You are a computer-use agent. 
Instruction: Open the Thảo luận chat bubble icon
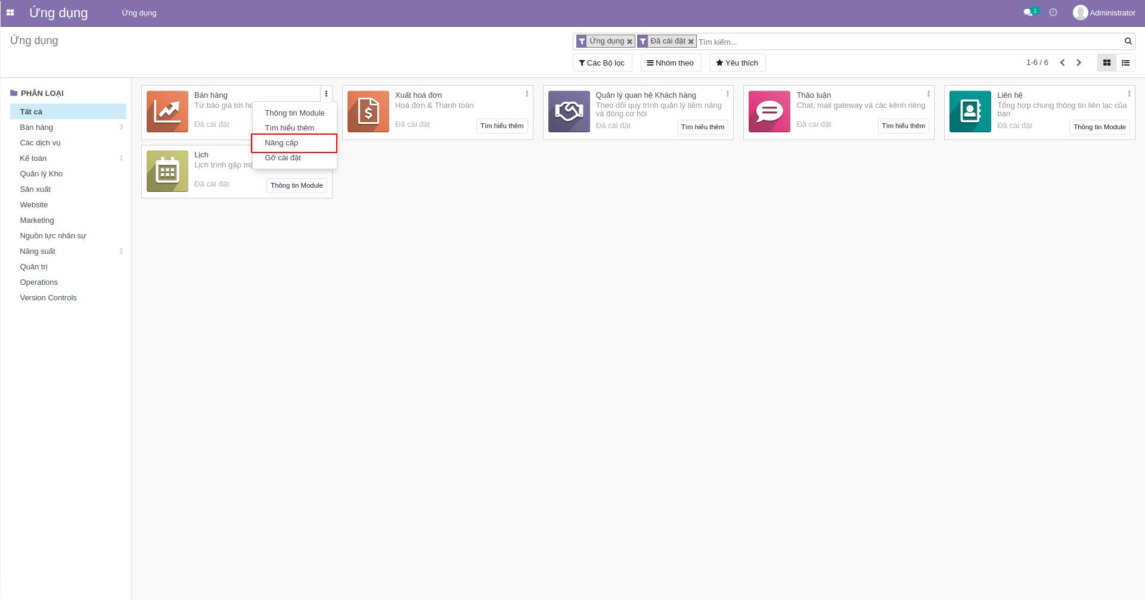tap(769, 111)
